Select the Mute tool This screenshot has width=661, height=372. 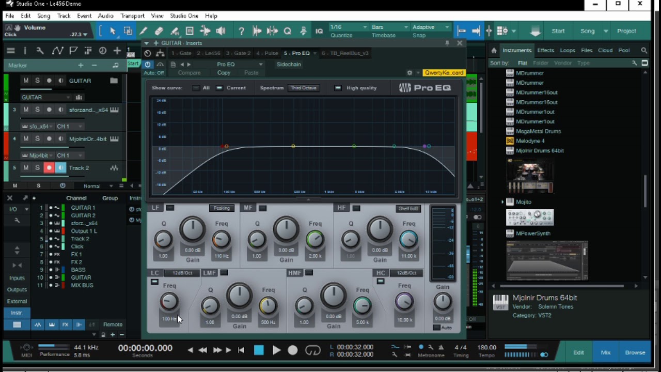point(190,31)
